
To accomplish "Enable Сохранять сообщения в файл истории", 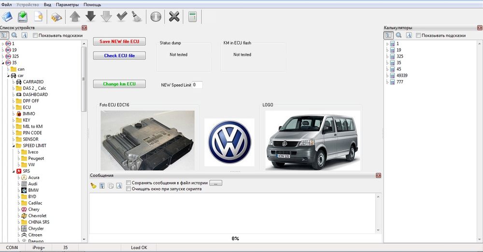I will click(128, 182).
